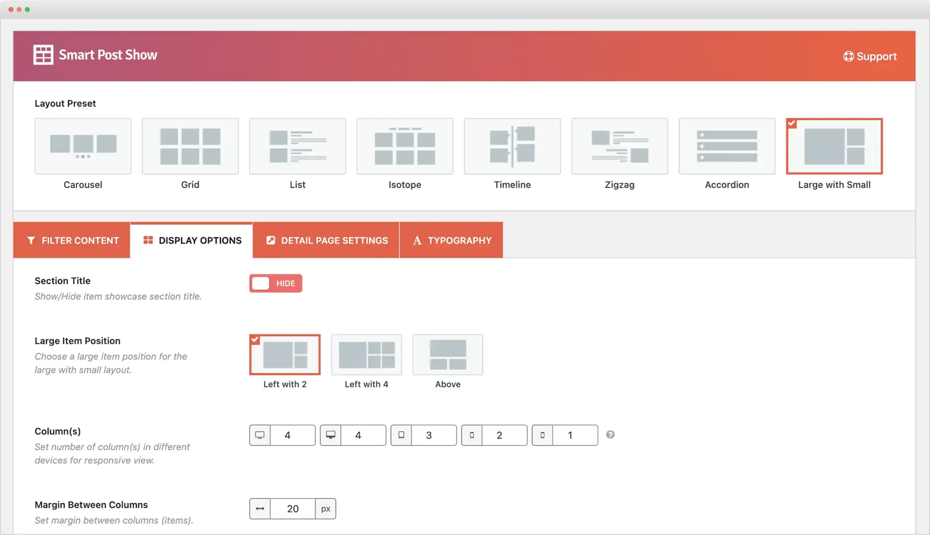Image resolution: width=930 pixels, height=535 pixels.
Task: Click the Smart Post Show logo icon
Action: pos(43,55)
